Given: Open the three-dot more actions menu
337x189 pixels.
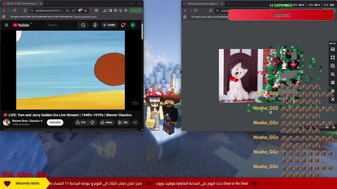Looking at the screenshot, I should [135, 122].
